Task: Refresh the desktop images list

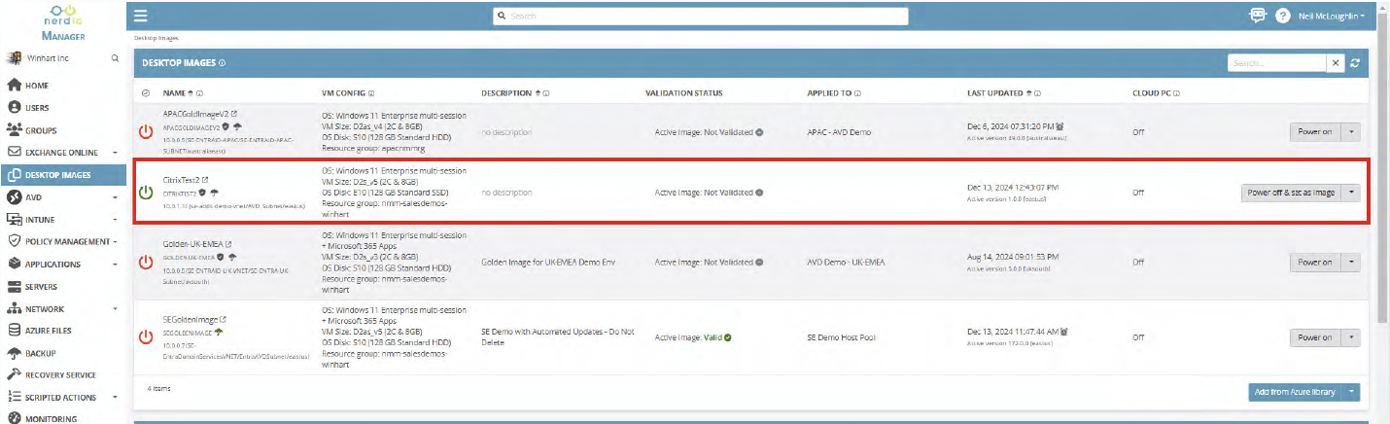Action: [x=1355, y=63]
